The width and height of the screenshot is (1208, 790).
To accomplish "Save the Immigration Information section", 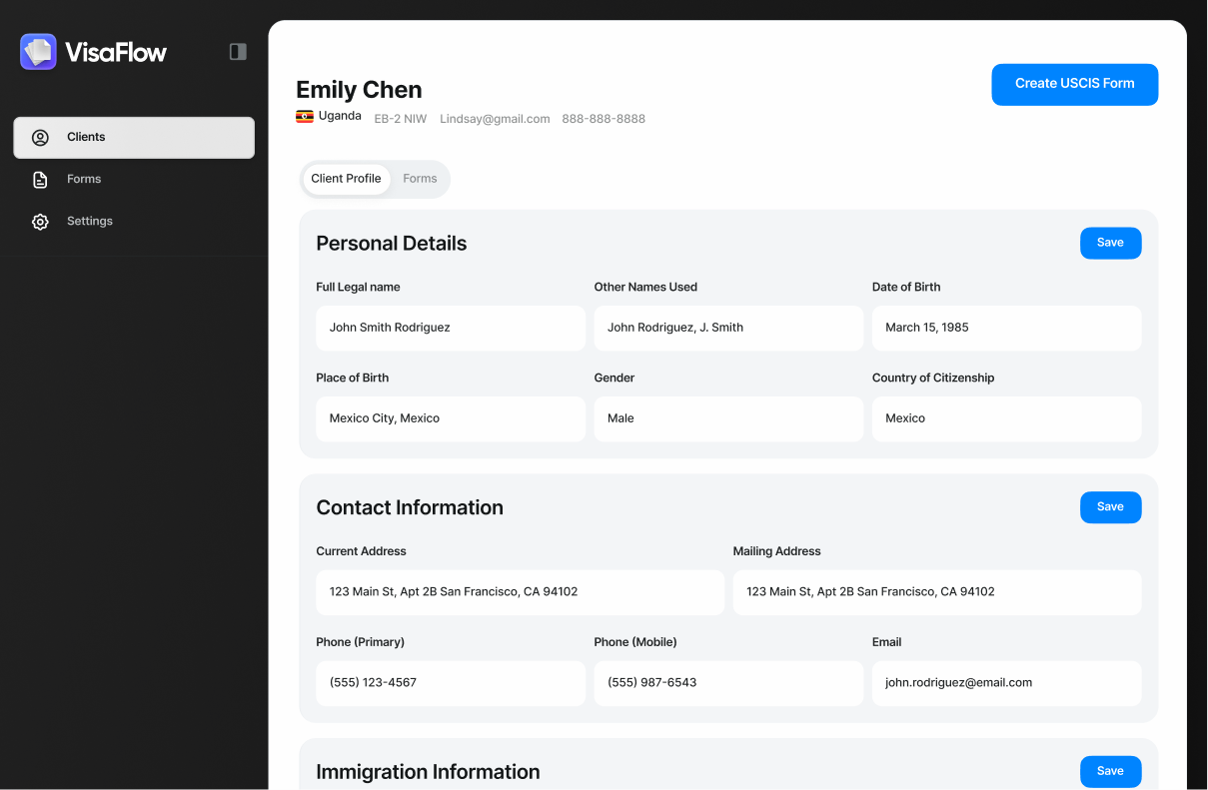I will pyautogui.click(x=1110, y=771).
